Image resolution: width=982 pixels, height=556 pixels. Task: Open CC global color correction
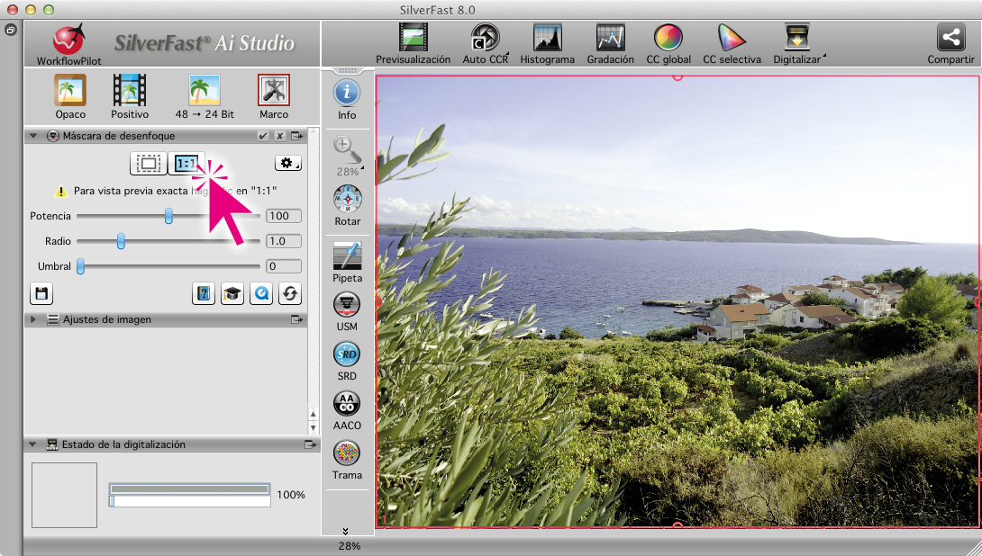(668, 43)
